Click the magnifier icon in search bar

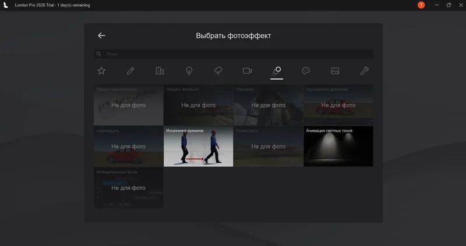click(x=98, y=54)
